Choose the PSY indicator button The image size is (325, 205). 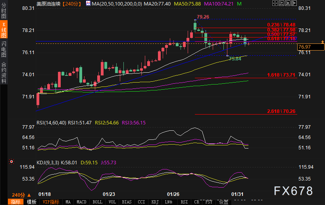tap(209, 202)
